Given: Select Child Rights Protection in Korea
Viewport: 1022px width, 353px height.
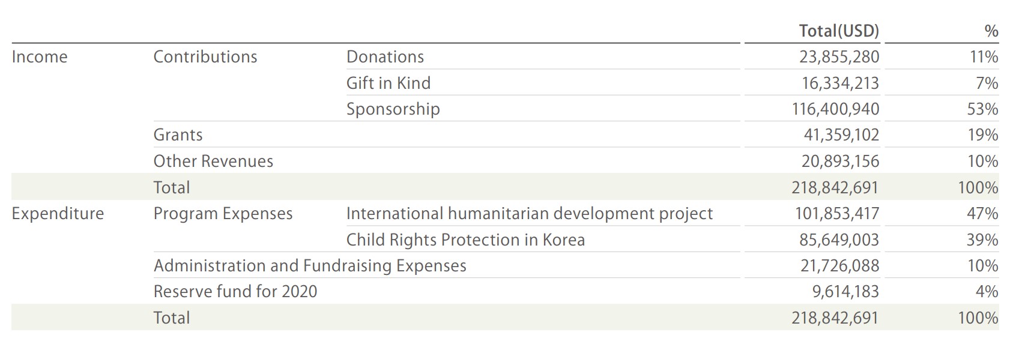Looking at the screenshot, I should [x=465, y=240].
